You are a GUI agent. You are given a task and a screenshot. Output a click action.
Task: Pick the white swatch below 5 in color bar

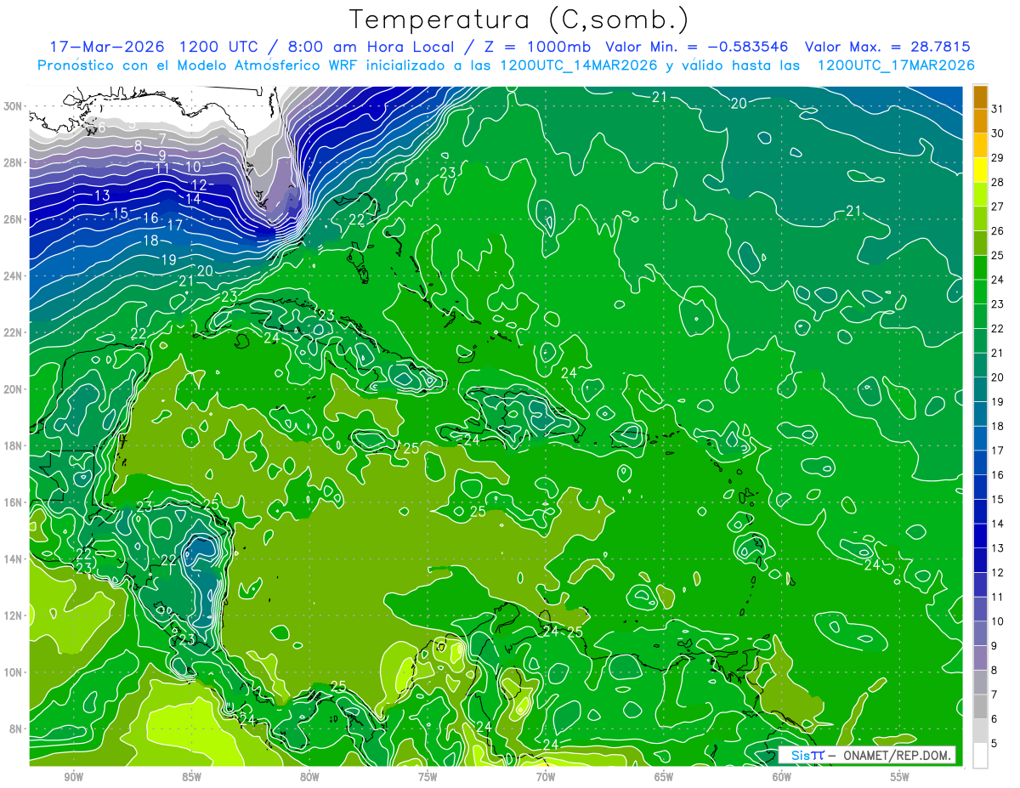tap(980, 756)
